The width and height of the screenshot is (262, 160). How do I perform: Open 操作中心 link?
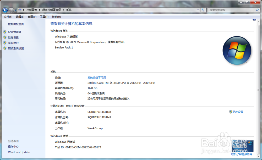point(13,146)
